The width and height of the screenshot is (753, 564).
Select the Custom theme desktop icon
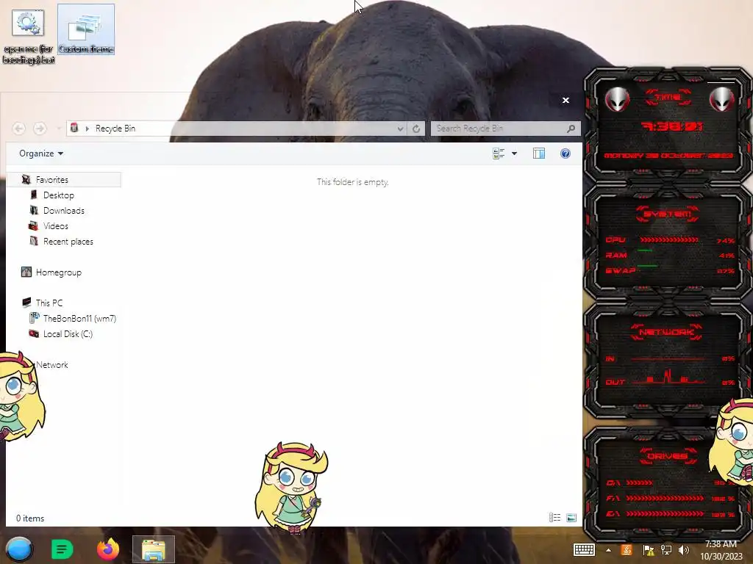tap(86, 29)
